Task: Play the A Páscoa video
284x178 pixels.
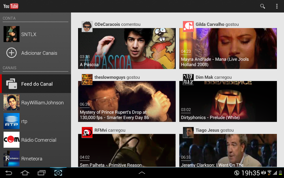Action: [127, 48]
